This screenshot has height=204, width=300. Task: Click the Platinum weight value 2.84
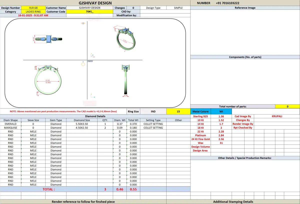click(x=221, y=135)
